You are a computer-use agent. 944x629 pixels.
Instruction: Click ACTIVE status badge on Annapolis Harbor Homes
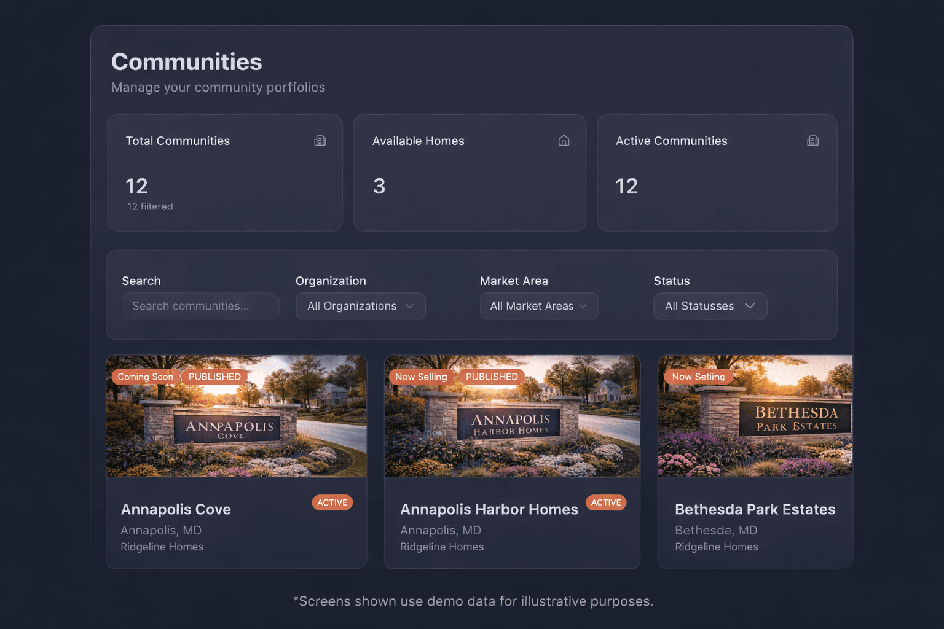coord(606,502)
